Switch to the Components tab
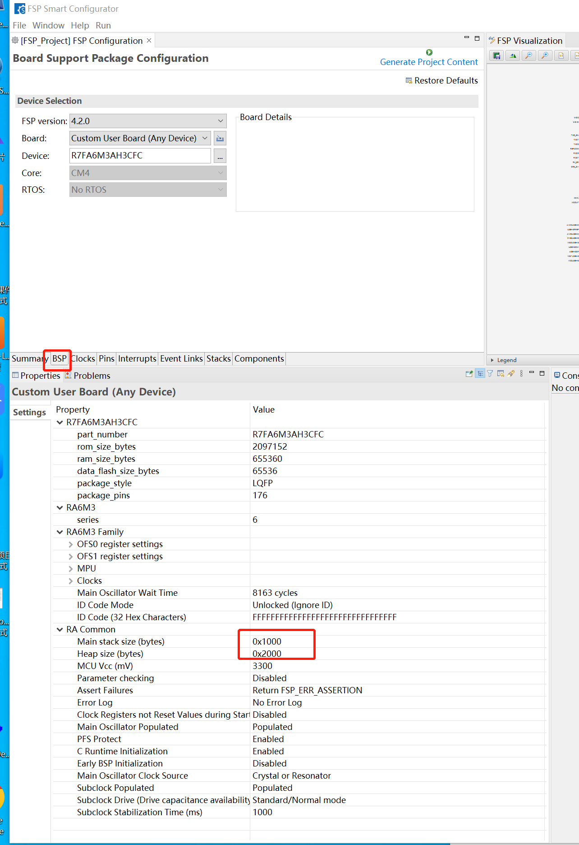Image resolution: width=579 pixels, height=845 pixels. [x=259, y=359]
